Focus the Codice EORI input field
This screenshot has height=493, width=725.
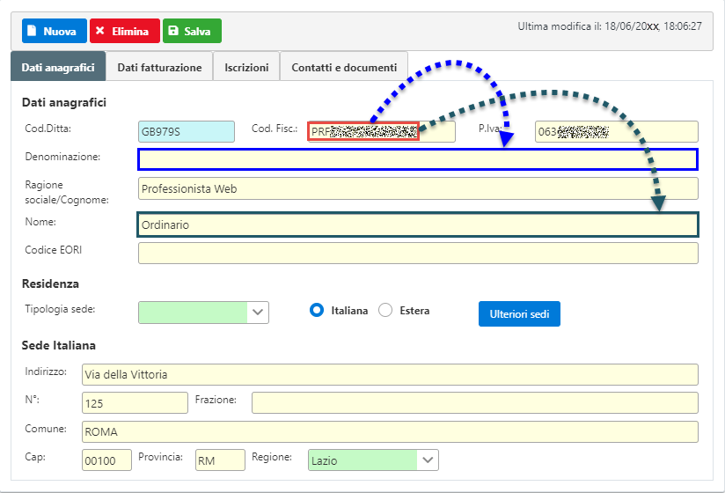point(417,254)
